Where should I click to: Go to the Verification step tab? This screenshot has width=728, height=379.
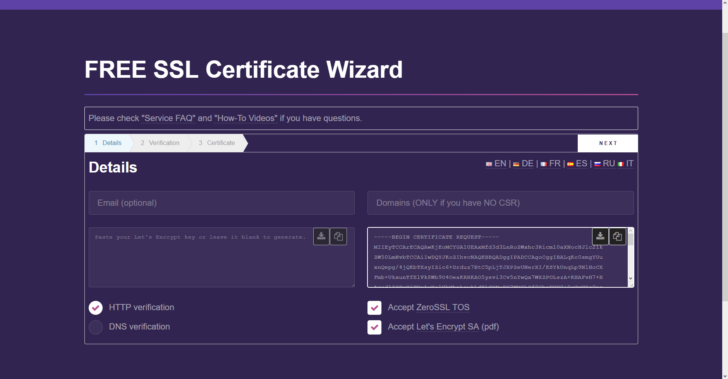[160, 143]
